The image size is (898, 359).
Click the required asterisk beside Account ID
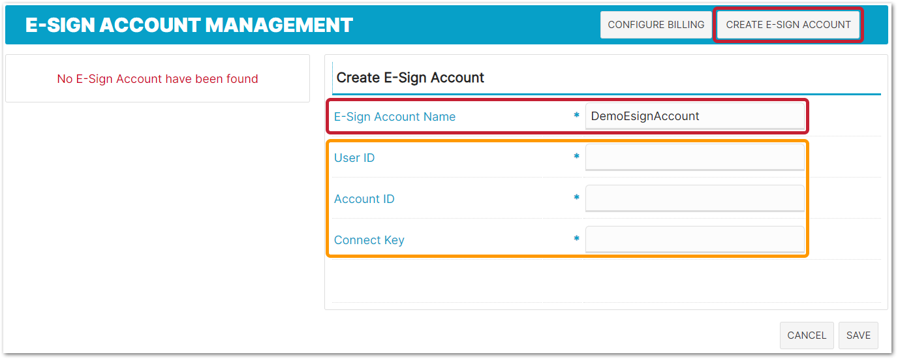click(x=576, y=198)
